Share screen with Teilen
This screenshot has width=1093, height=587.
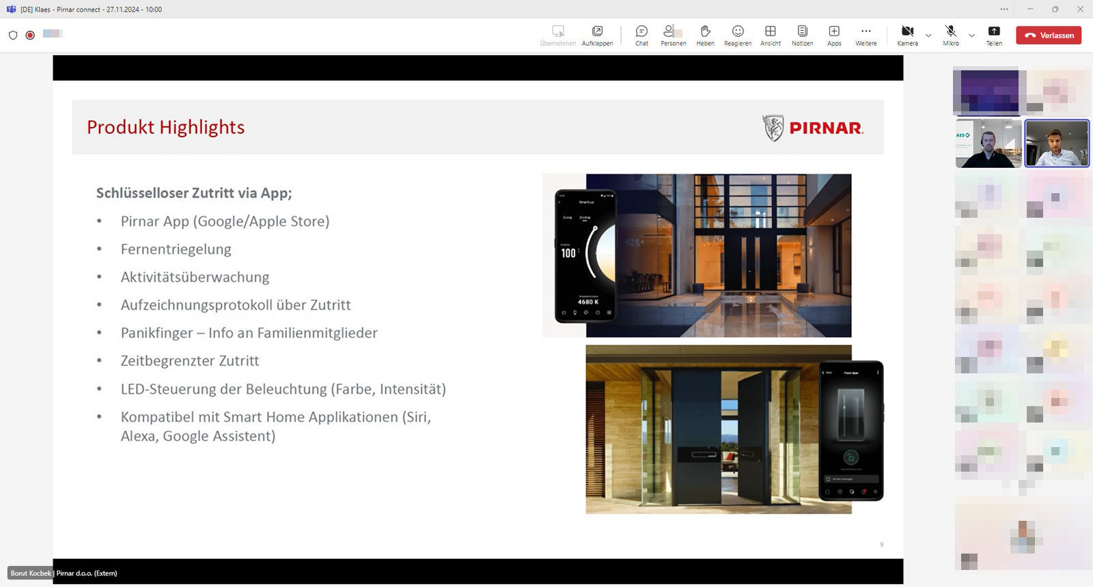tap(994, 35)
